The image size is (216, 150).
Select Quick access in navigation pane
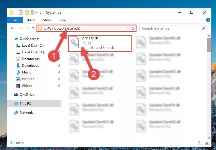tap(29, 39)
